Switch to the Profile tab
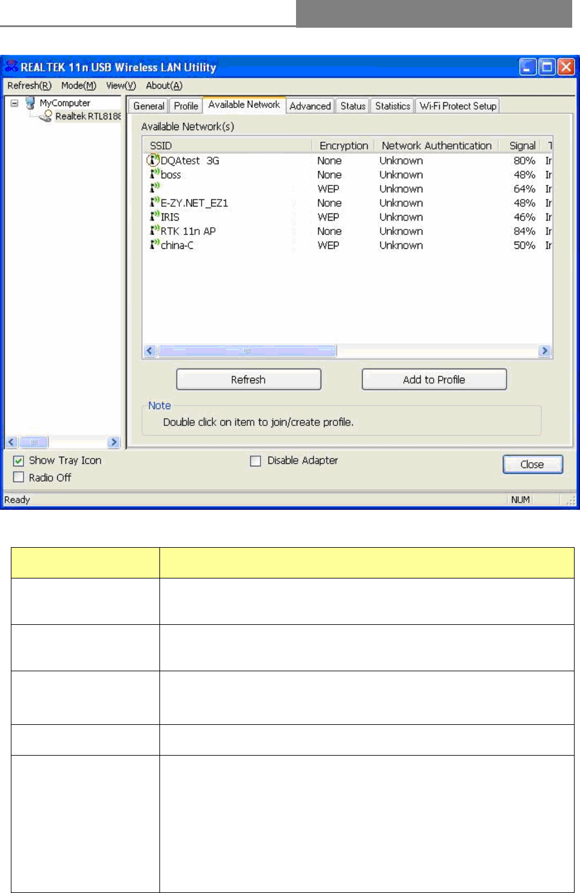The width and height of the screenshot is (580, 893). click(x=186, y=106)
